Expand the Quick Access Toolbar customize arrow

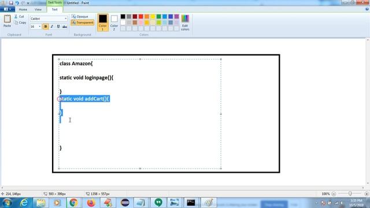click(x=28, y=3)
